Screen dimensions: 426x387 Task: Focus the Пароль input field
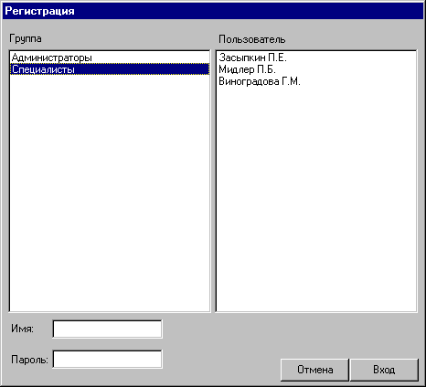[x=107, y=360]
